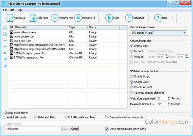Open the Help menu in menu bar
Image resolution: width=193 pixels, height=136 pixels.
[x=19, y=10]
